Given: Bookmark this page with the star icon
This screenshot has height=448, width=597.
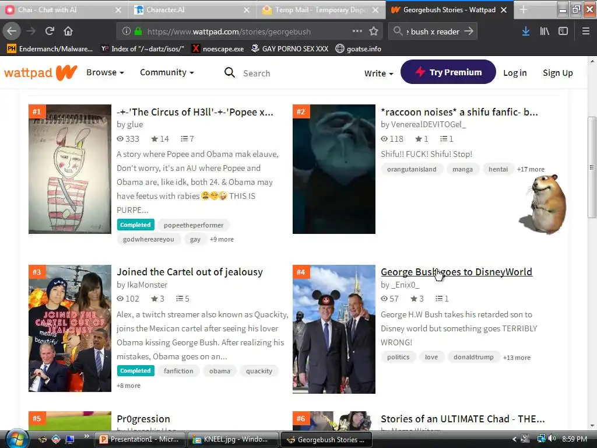Looking at the screenshot, I should 374,32.
